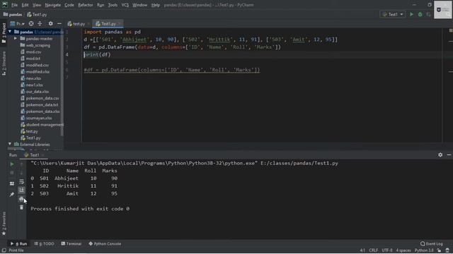Open Run panel gear settings
Viewport: 453px width, 254px height.
[x=440, y=155]
